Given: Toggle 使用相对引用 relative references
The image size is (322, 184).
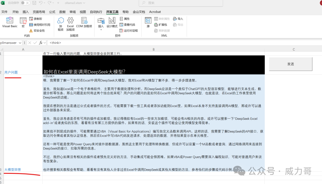Looking at the screenshot, I should pyautogui.click(x=40, y=25).
